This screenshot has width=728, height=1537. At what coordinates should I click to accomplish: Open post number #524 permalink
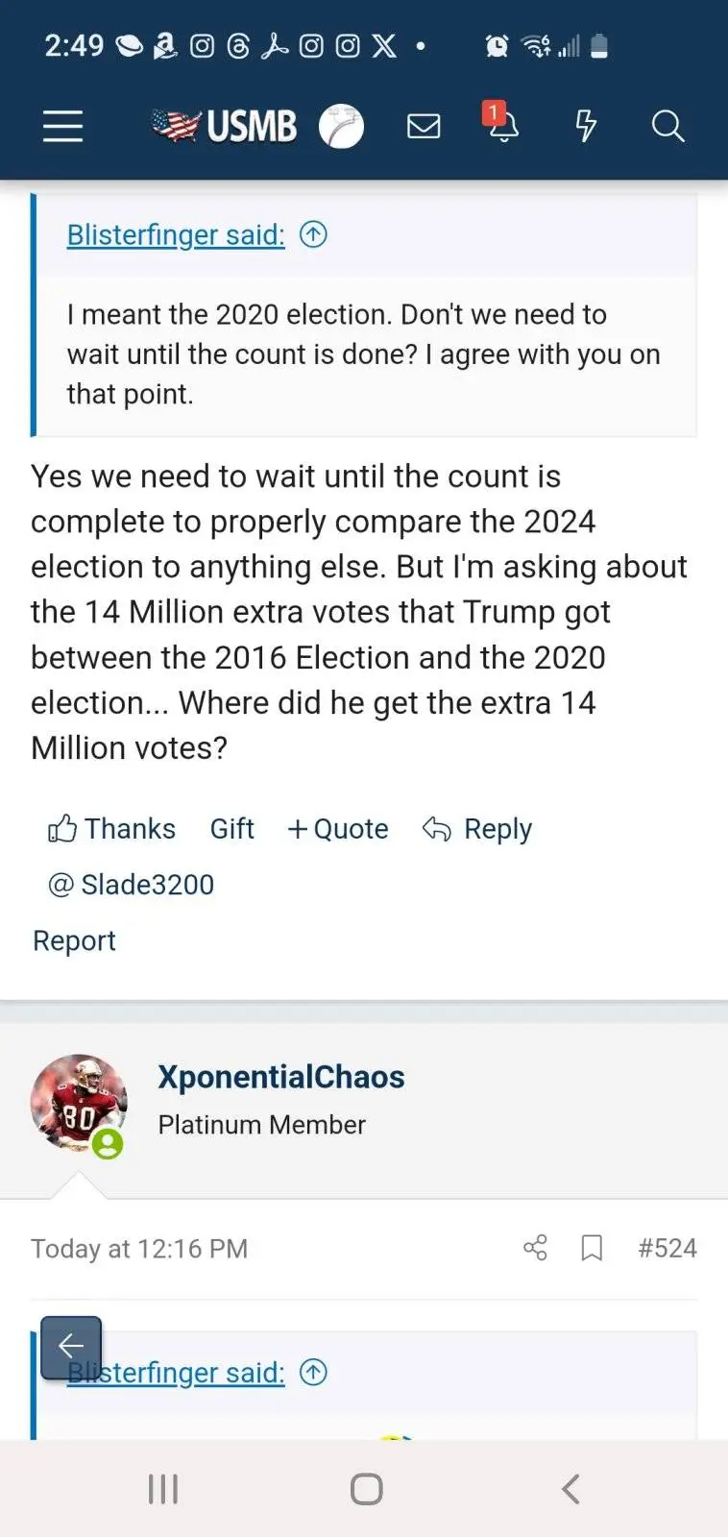pos(667,1248)
